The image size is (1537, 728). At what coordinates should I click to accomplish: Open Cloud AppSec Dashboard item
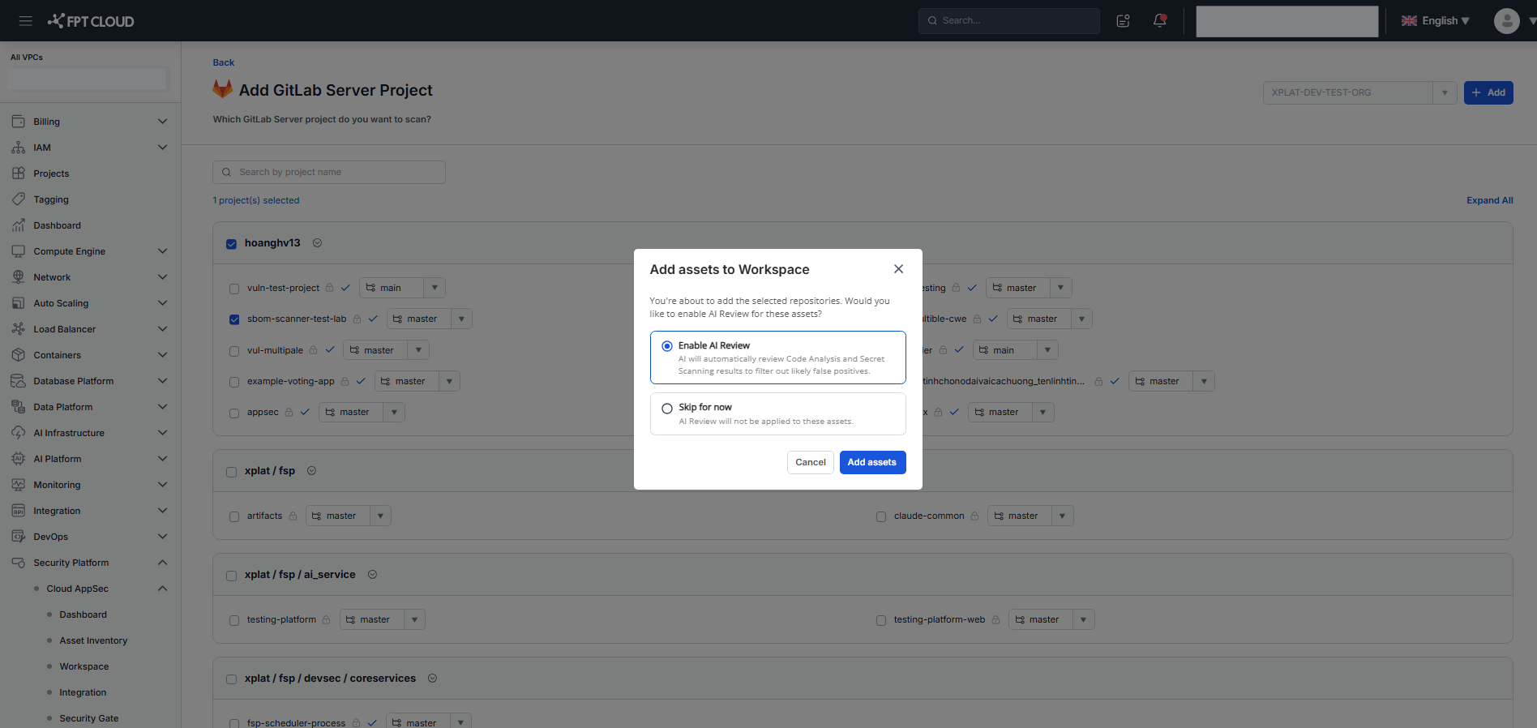click(83, 615)
